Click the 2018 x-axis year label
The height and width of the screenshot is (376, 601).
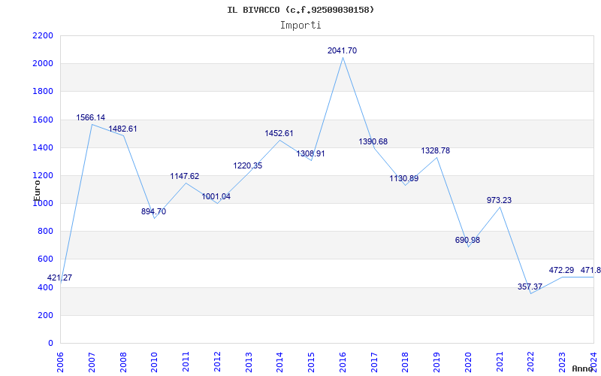click(x=406, y=362)
